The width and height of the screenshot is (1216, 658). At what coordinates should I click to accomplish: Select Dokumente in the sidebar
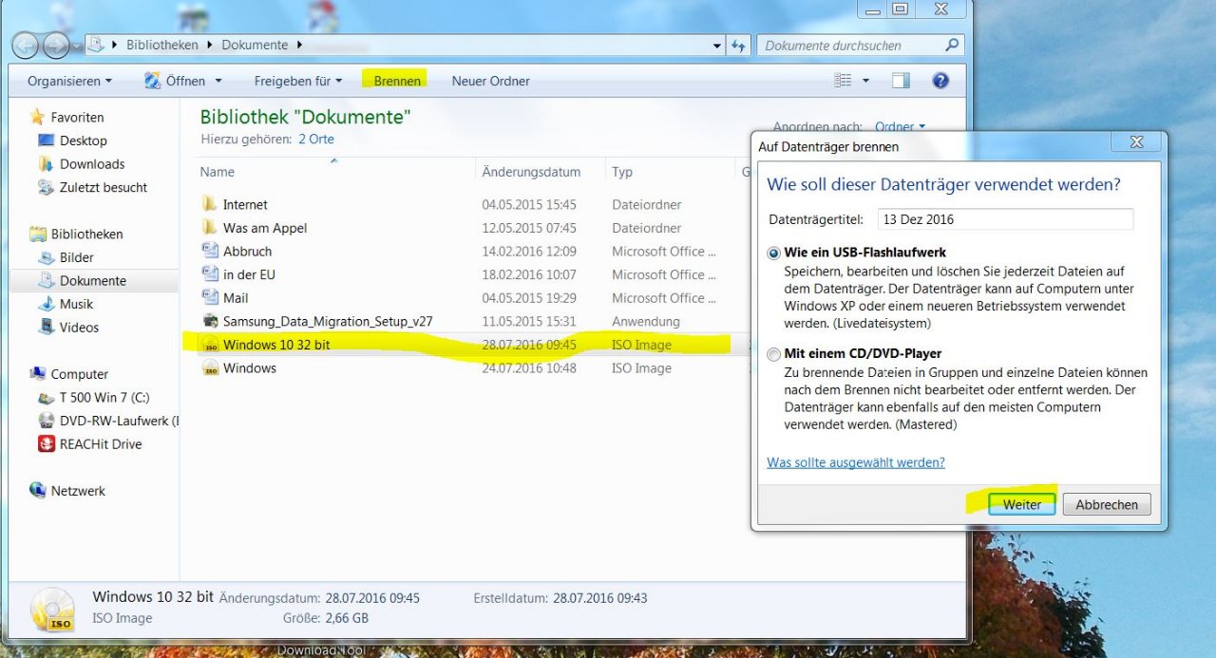(93, 280)
